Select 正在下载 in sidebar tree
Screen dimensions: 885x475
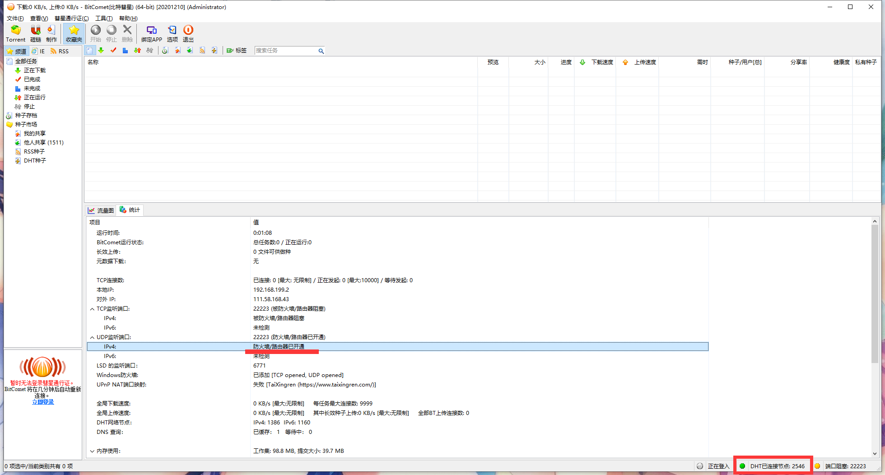click(35, 70)
